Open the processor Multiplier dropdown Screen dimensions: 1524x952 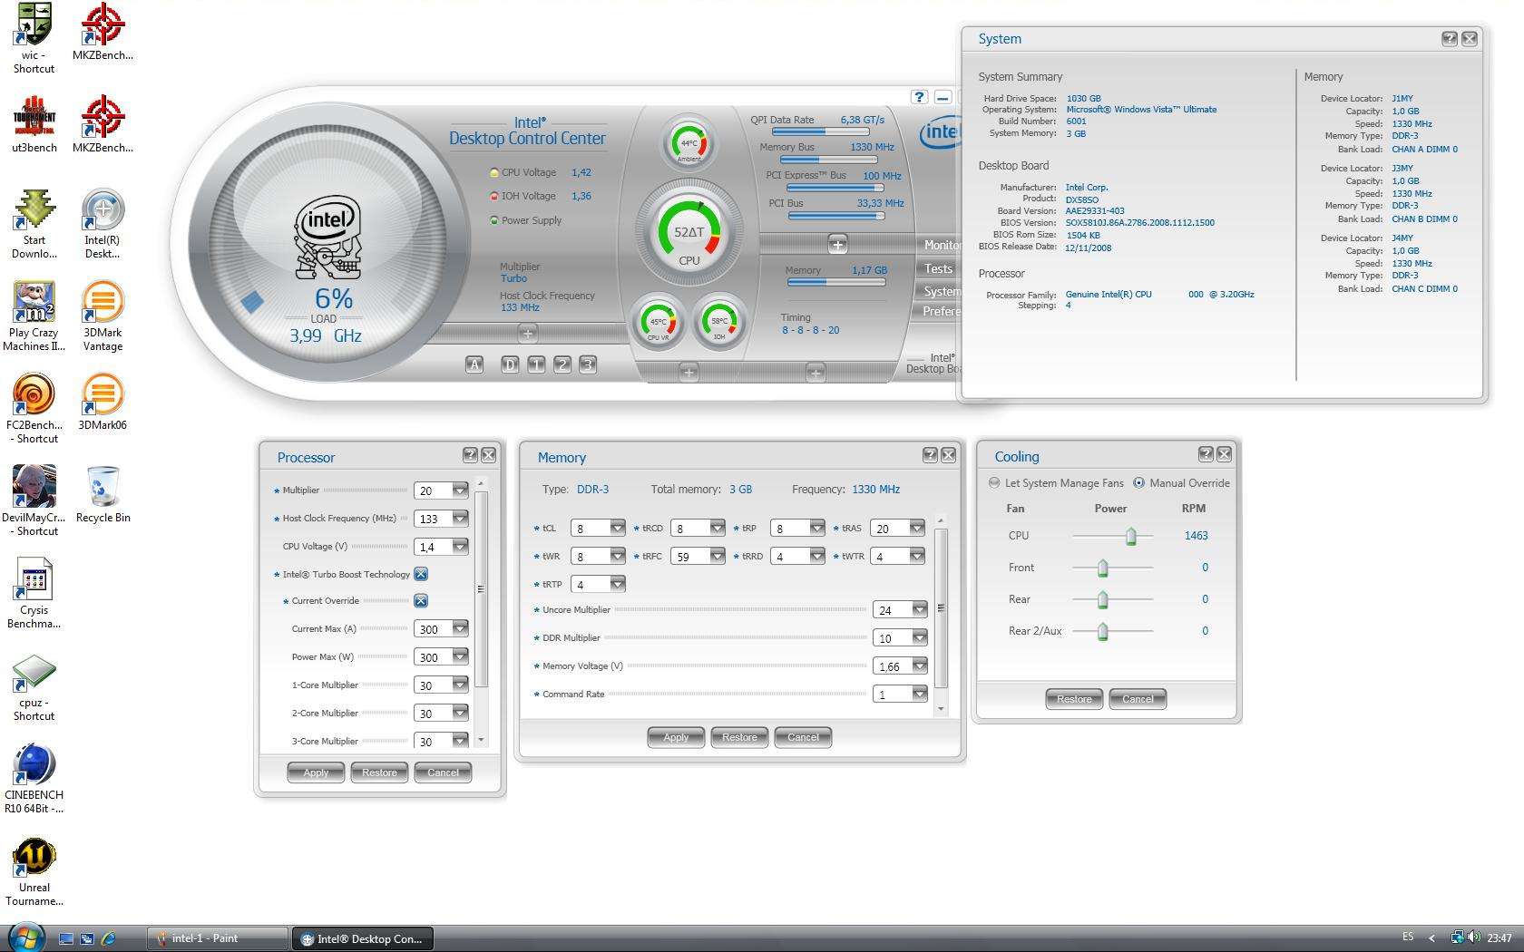[460, 491]
